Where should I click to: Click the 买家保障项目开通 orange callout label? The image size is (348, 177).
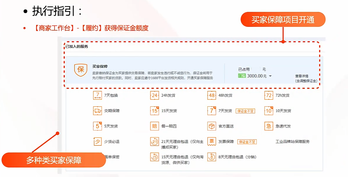283,20
